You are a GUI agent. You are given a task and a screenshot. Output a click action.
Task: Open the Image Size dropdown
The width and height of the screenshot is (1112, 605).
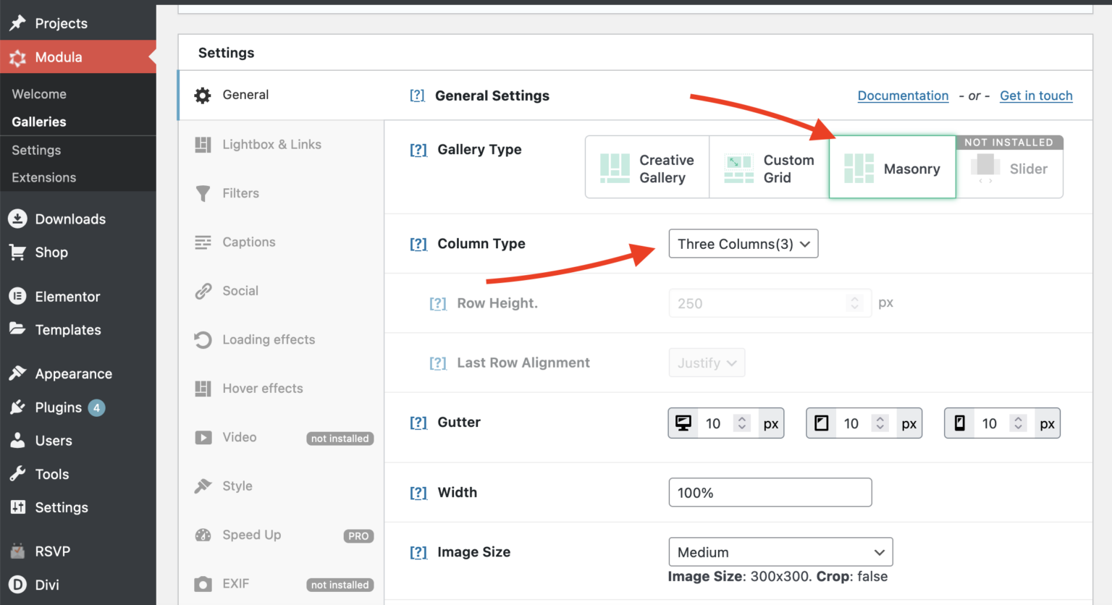click(780, 551)
